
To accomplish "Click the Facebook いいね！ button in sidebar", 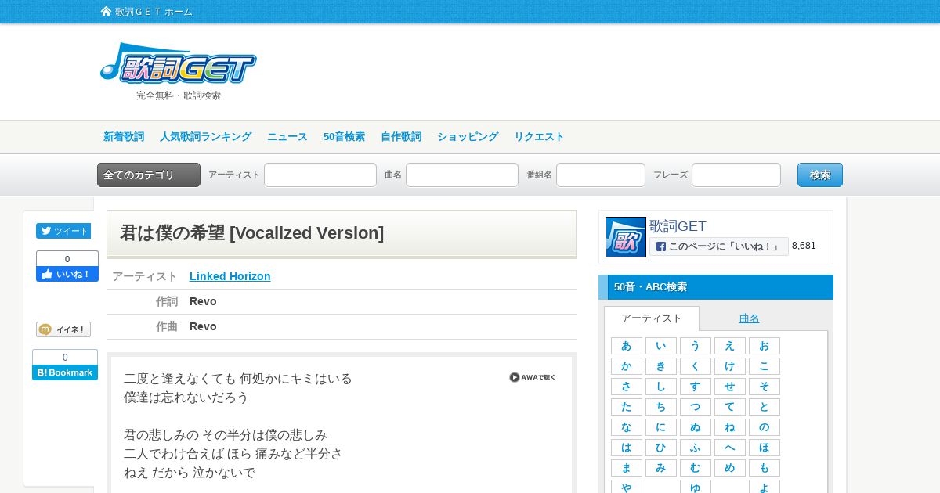I will coord(67,274).
